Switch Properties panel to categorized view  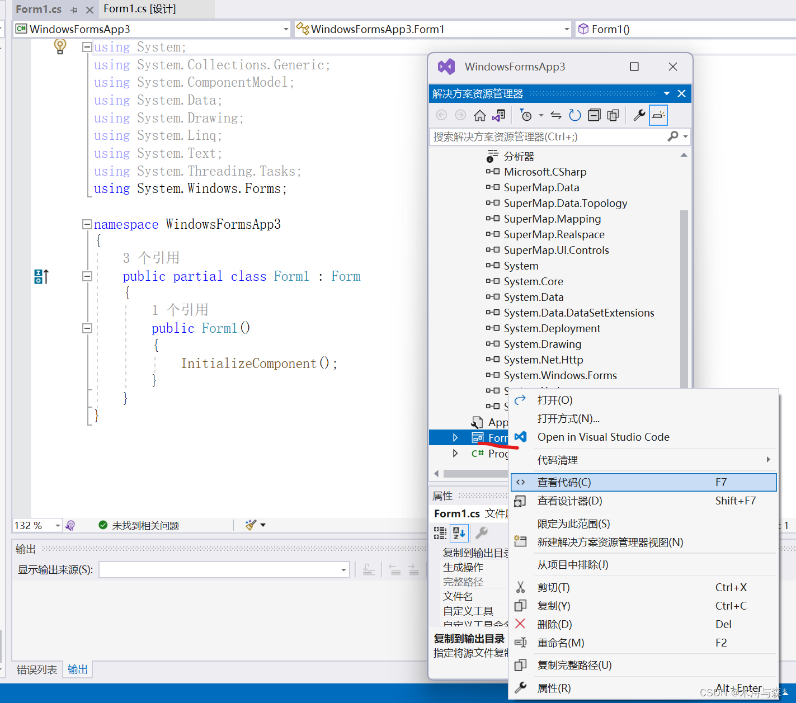(x=440, y=532)
